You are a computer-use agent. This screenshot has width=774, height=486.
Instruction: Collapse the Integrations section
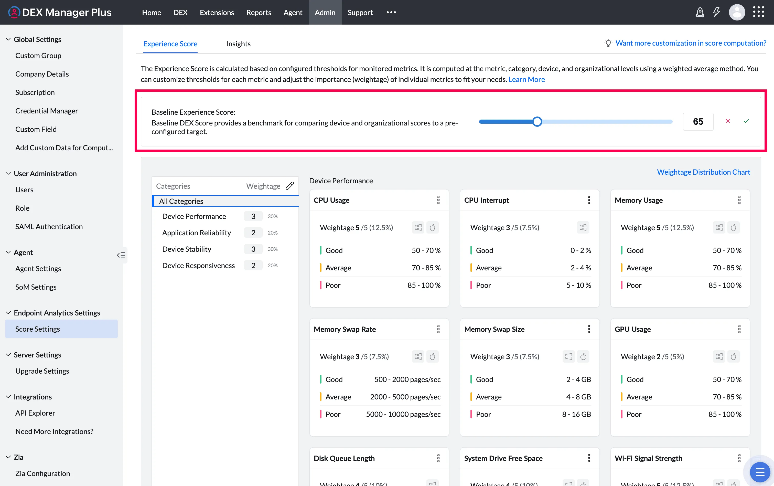8,397
